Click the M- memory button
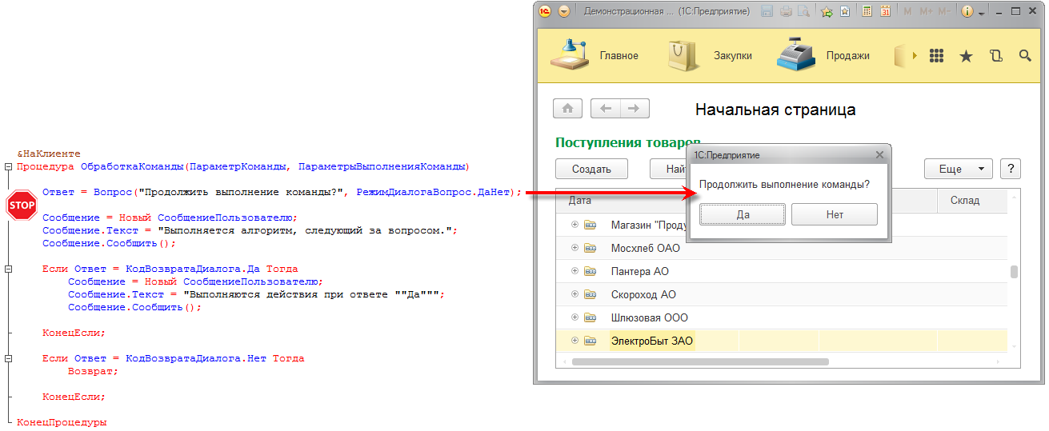The image size is (1049, 431). tap(945, 11)
